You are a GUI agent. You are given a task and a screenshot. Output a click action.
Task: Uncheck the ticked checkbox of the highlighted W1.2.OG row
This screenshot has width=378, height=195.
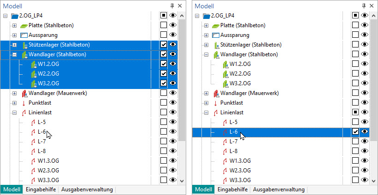pyautogui.click(x=164, y=64)
